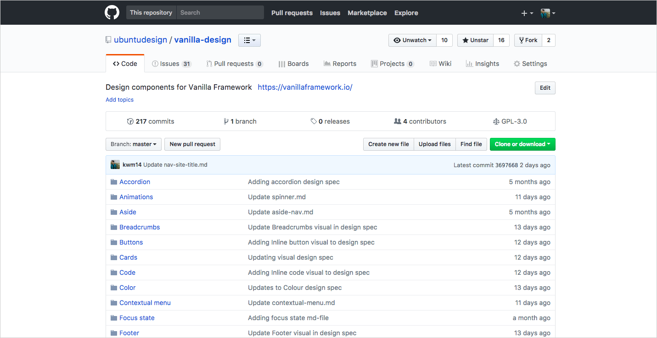This screenshot has height=338, width=657.
Task: Open the list-style dropdown next to vanilla-design
Action: tap(249, 40)
